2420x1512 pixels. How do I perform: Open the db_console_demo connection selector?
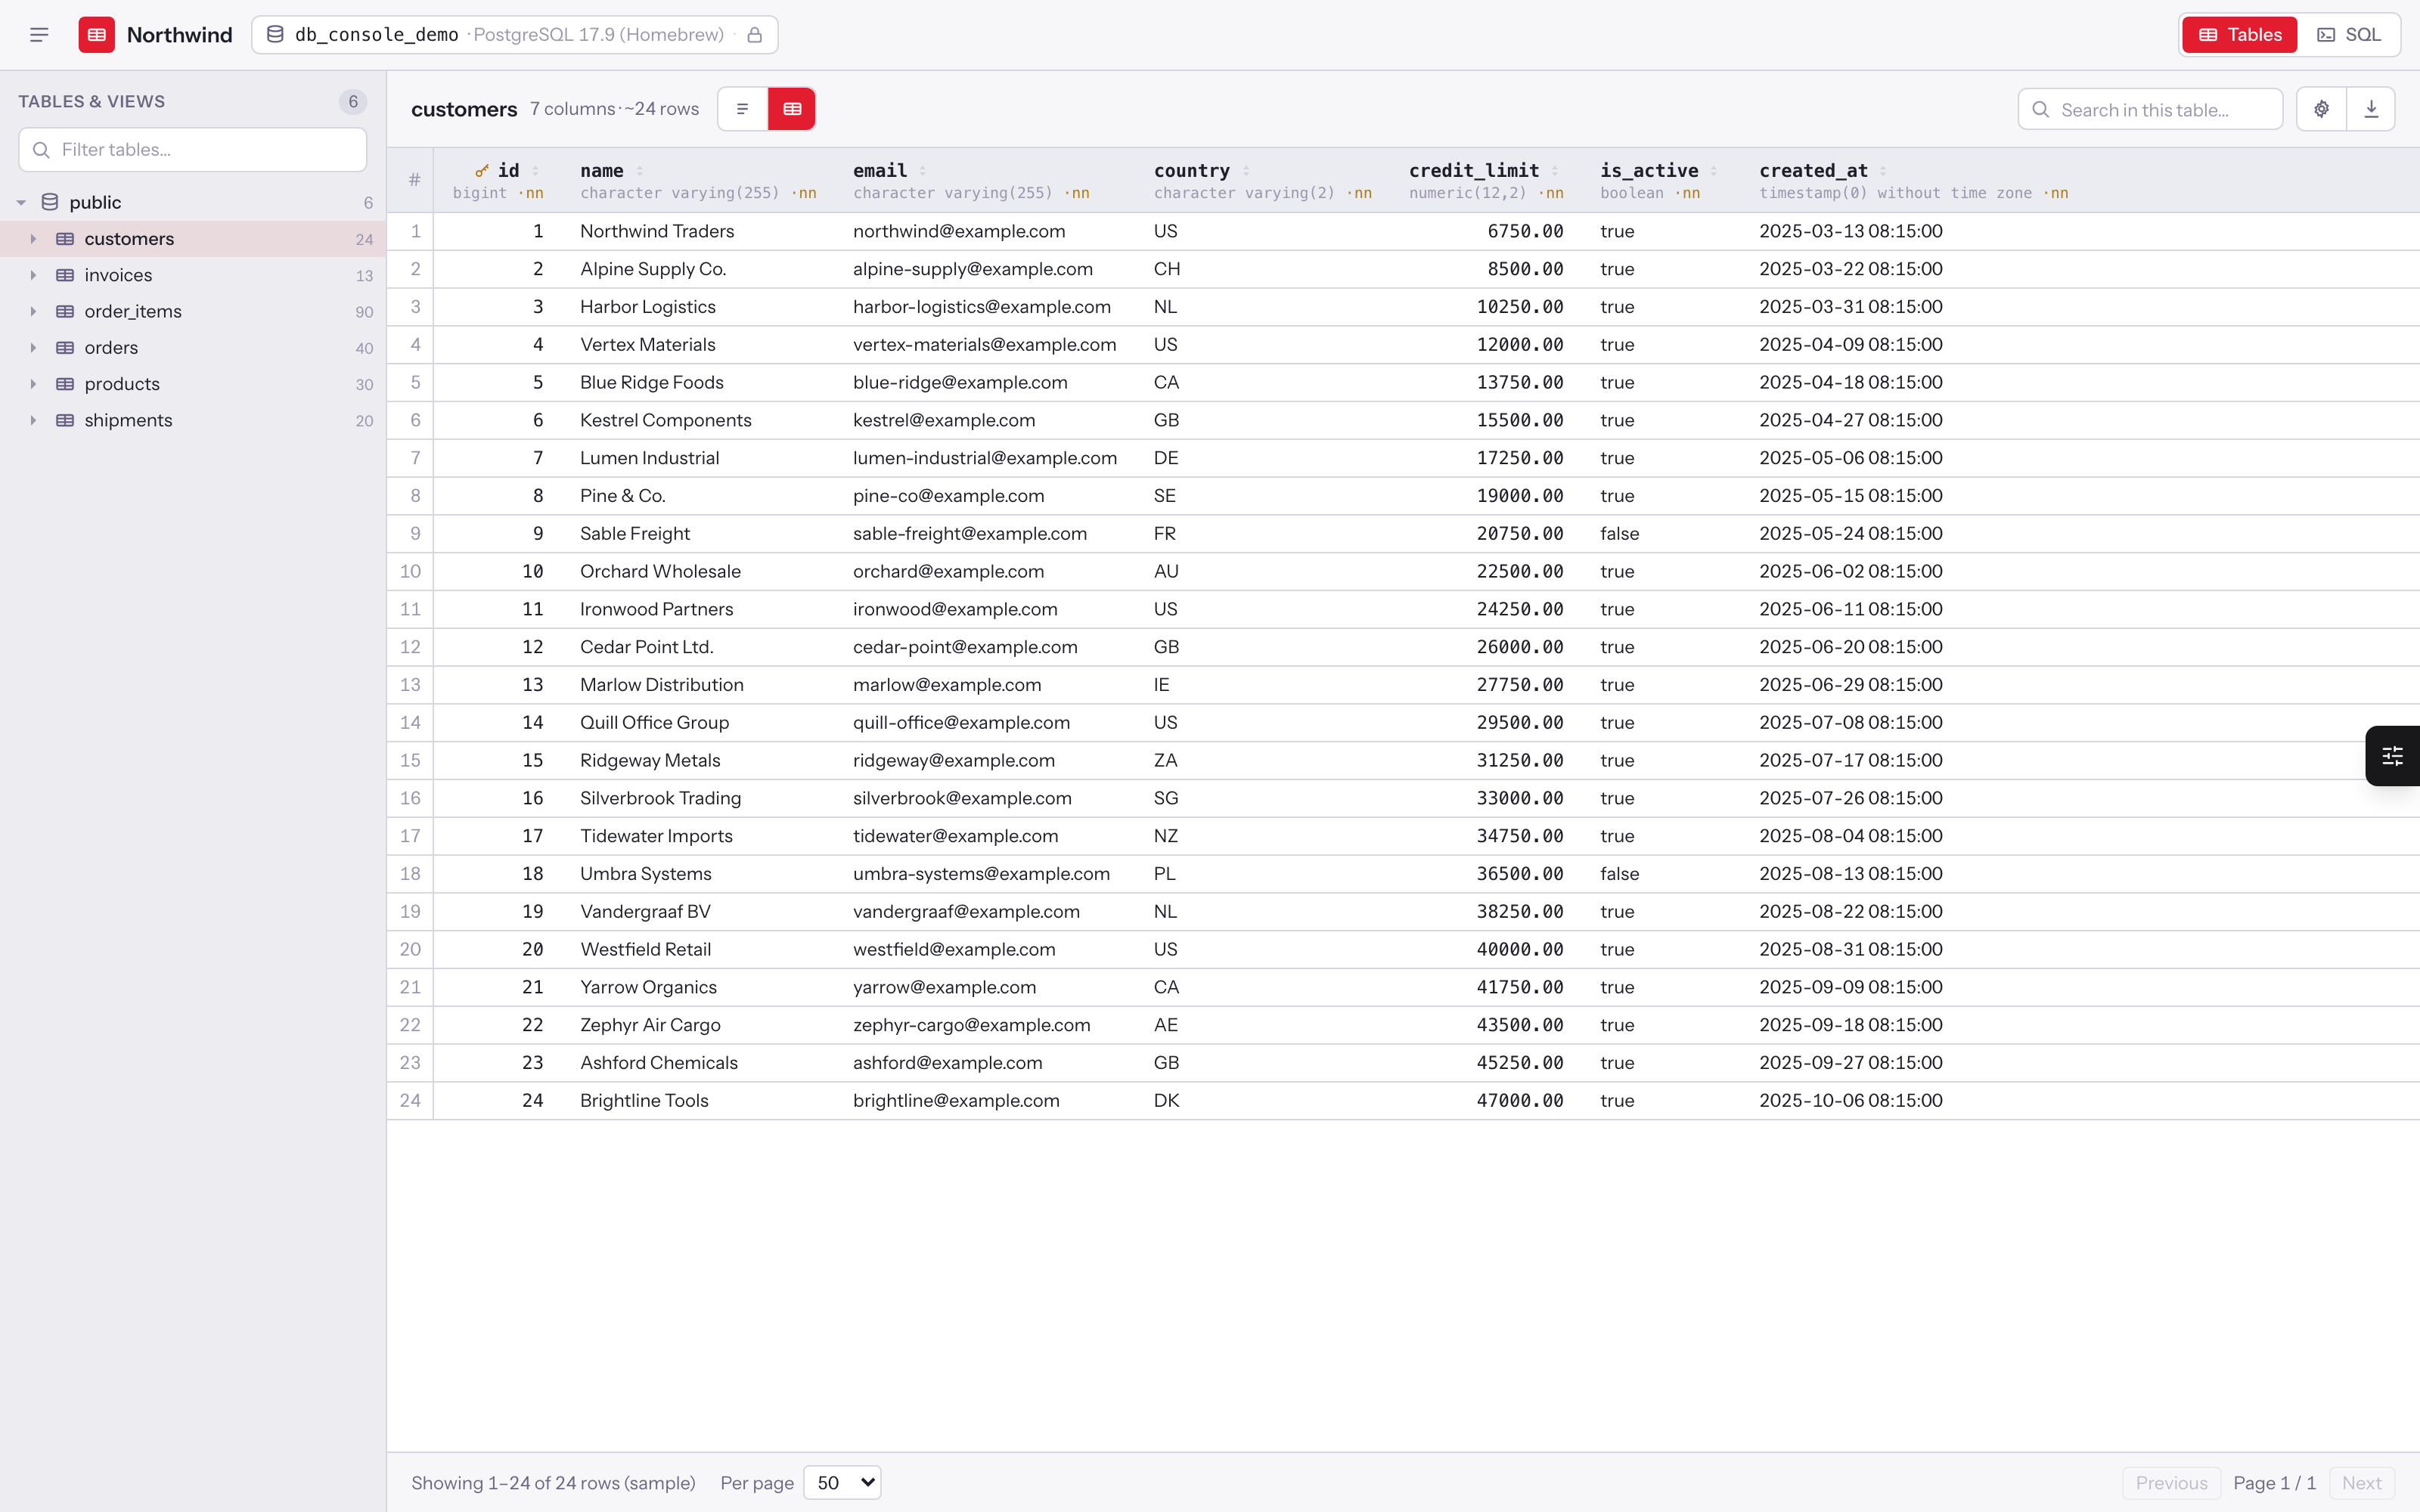pyautogui.click(x=515, y=35)
